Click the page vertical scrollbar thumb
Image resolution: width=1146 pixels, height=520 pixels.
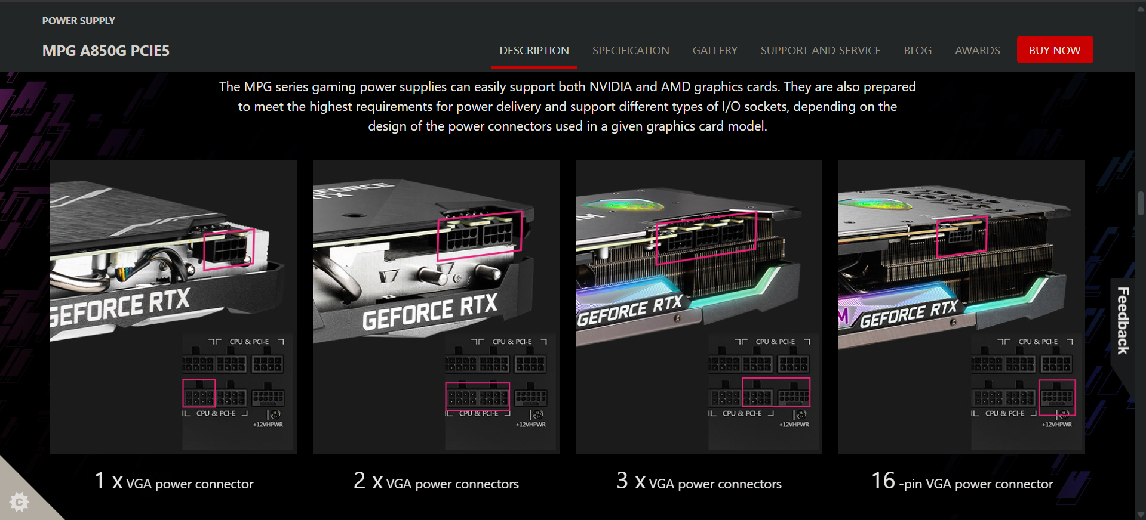(x=1141, y=203)
